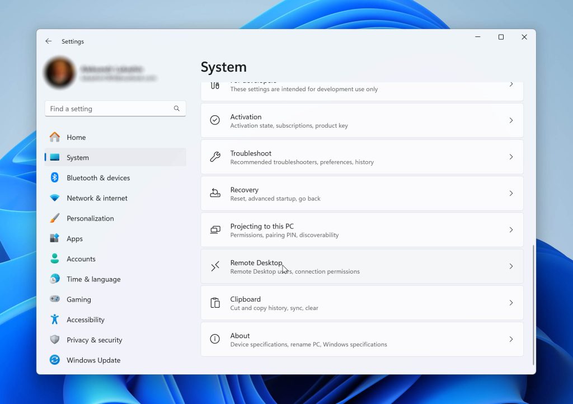Select the Accessibility sidebar icon
This screenshot has height=404, width=573.
pyautogui.click(x=55, y=320)
